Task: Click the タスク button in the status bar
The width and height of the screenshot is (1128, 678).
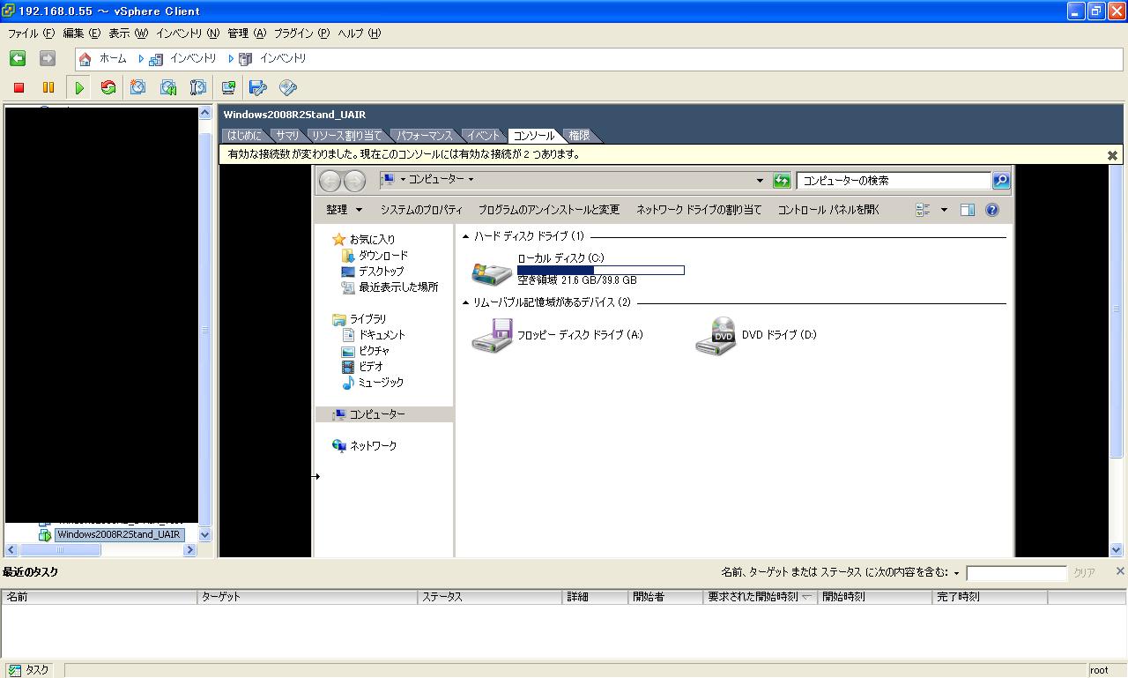Action: coord(29,670)
